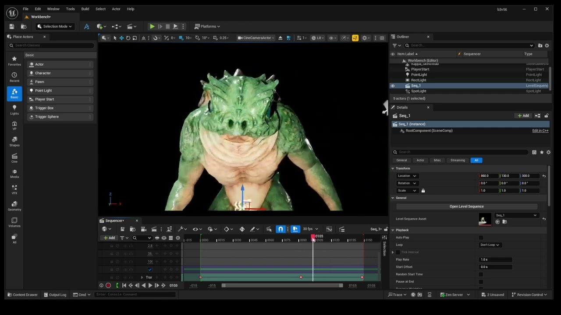
Task: Enable Pause at End checkbox
Action: click(481, 282)
